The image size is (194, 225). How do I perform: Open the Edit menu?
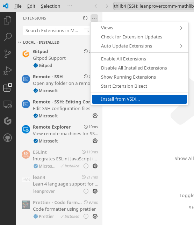click(x=31, y=6)
